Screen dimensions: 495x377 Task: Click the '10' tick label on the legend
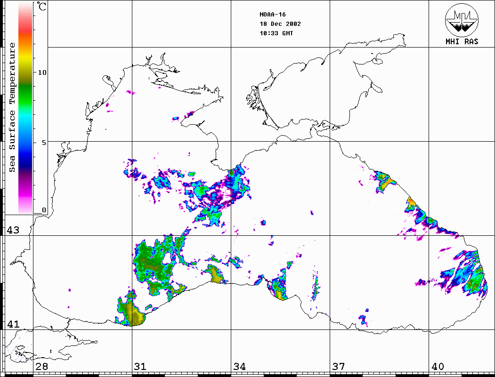[x=42, y=72]
